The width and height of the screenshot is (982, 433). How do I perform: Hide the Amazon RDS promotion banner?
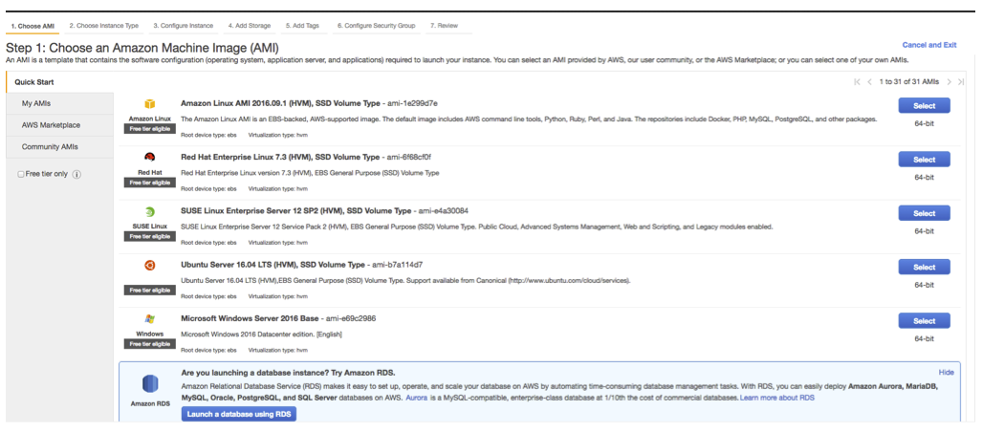pos(946,373)
